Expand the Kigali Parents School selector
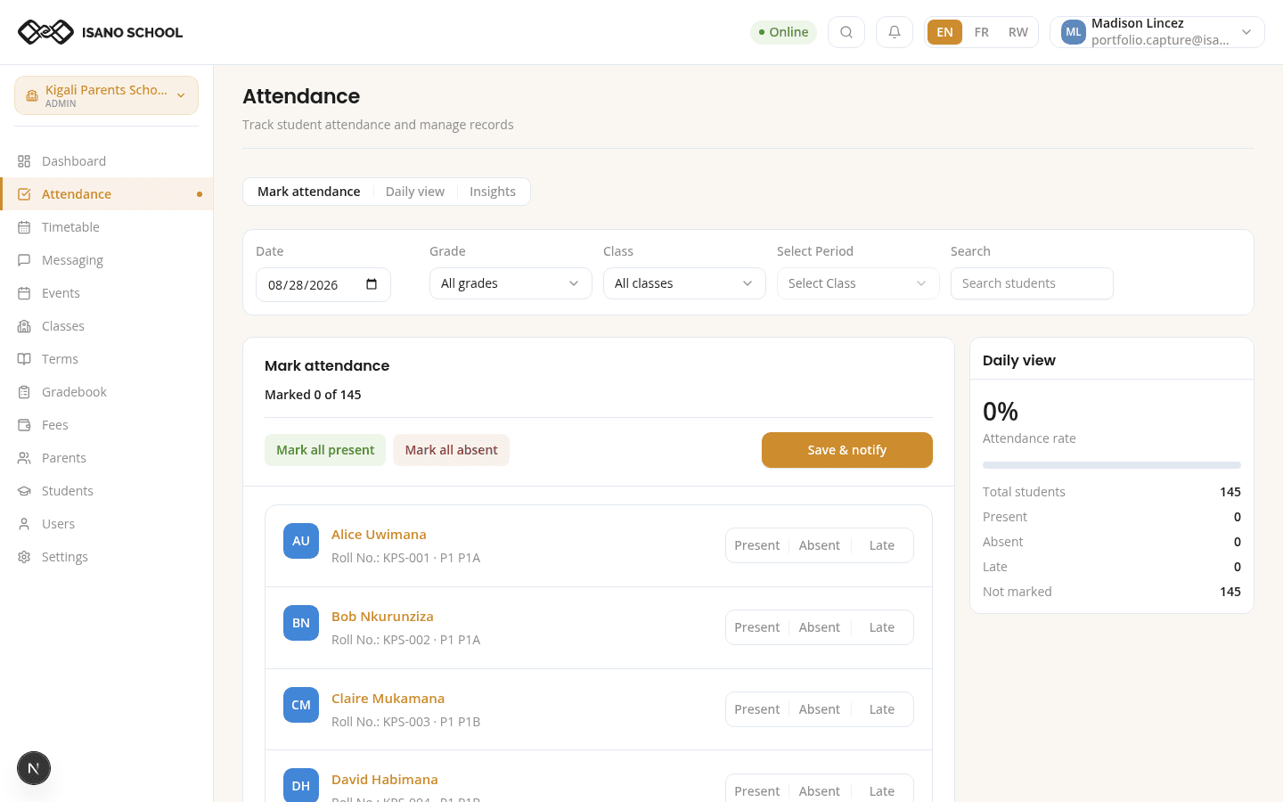Viewport: 1283px width, 802px height. [106, 95]
